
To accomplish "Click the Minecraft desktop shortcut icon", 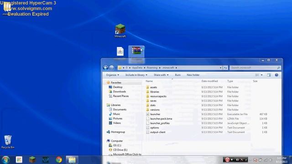I will click(x=120, y=31).
